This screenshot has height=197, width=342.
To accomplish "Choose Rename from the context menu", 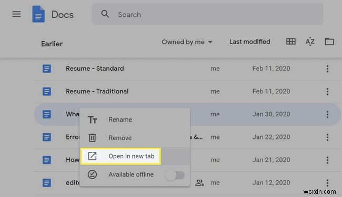I will 135,119.
